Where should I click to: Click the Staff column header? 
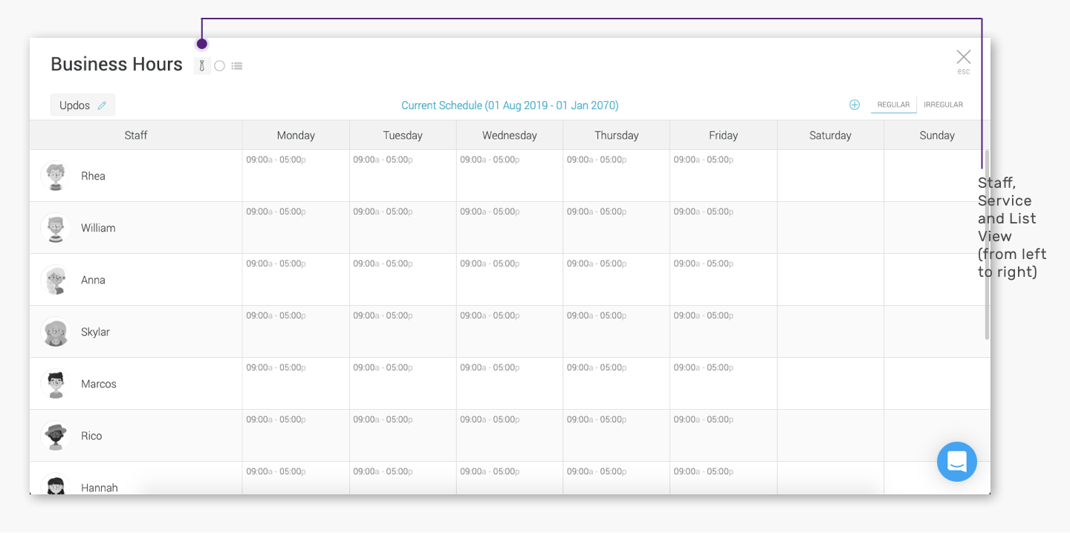point(136,135)
